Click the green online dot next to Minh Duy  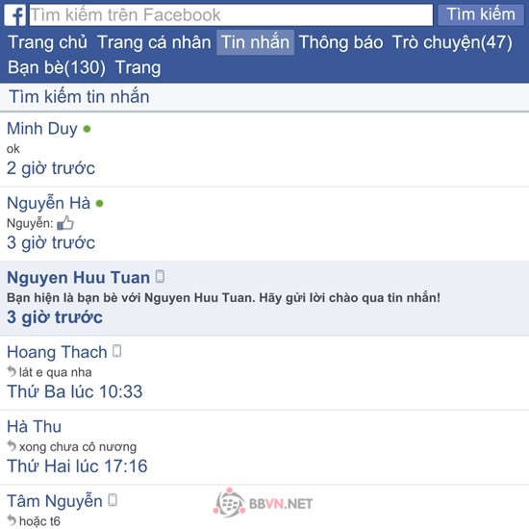[x=87, y=129]
